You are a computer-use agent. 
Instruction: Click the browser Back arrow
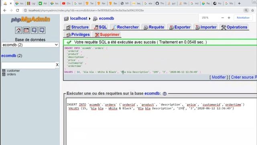coord(5,10)
